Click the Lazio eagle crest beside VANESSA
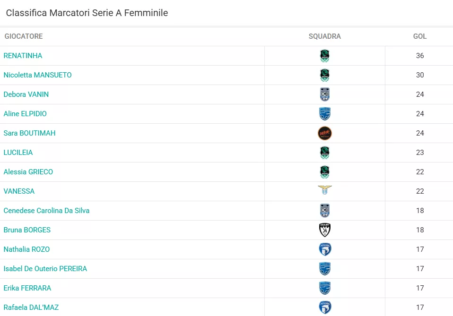The image size is (453, 316). pyautogui.click(x=325, y=190)
